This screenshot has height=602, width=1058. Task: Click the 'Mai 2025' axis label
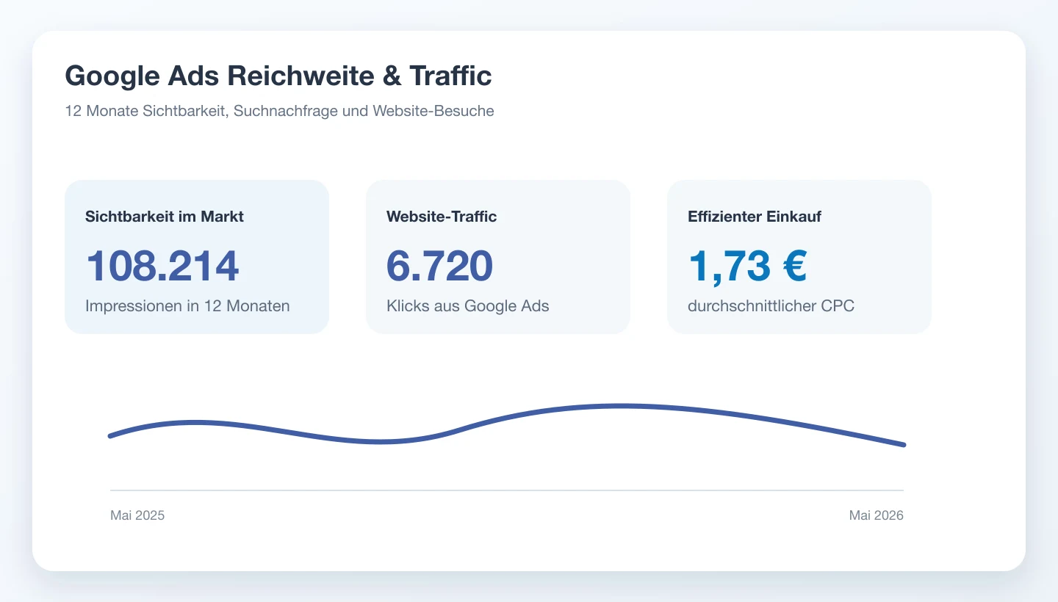137,515
